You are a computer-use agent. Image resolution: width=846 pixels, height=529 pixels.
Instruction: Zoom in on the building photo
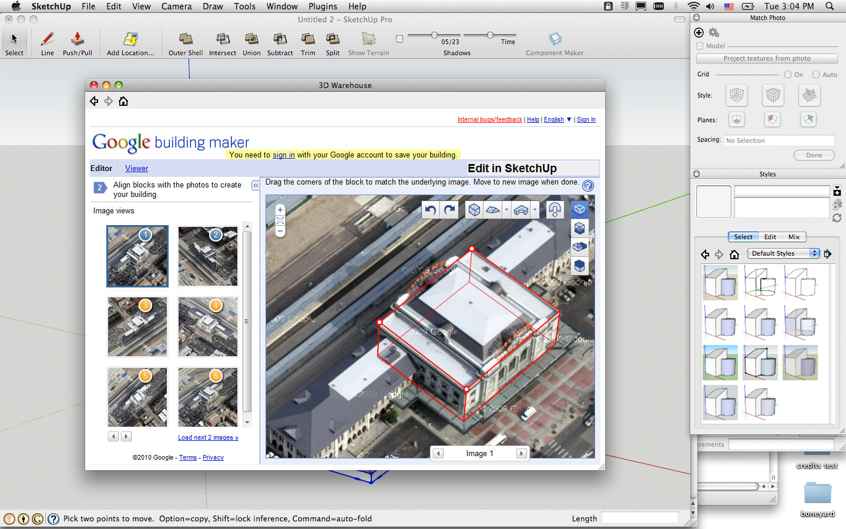pyautogui.click(x=280, y=210)
